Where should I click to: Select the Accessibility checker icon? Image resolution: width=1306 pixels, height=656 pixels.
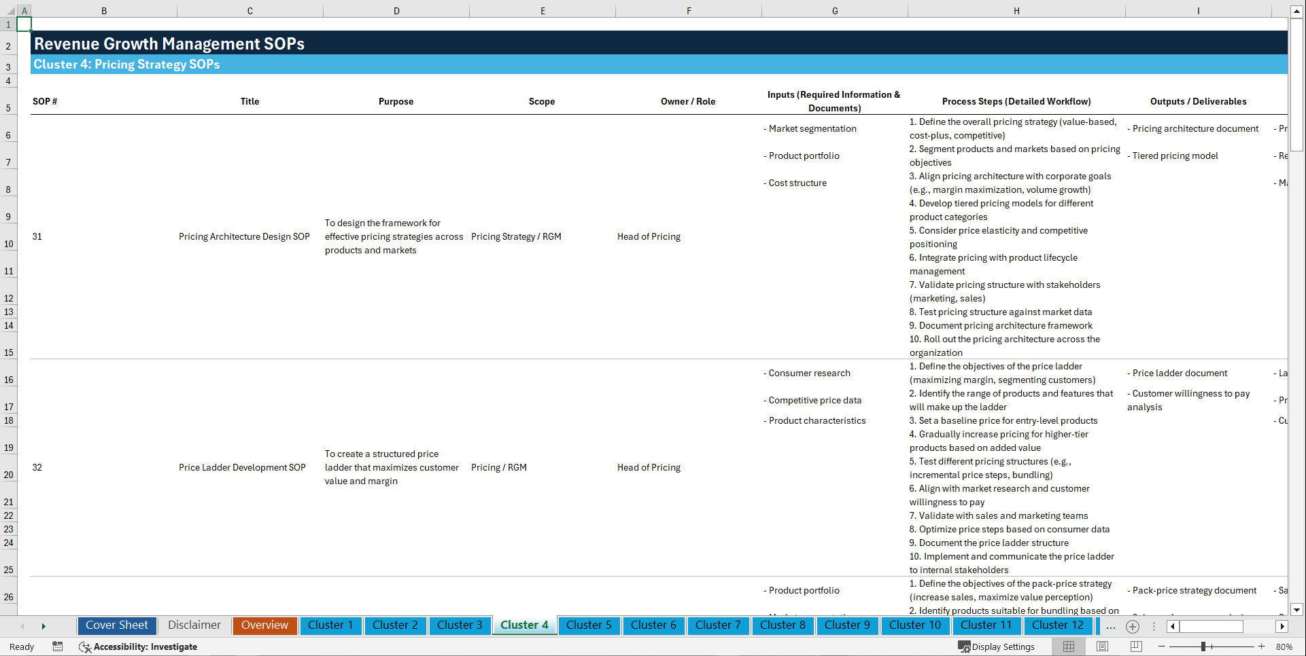pyautogui.click(x=85, y=647)
